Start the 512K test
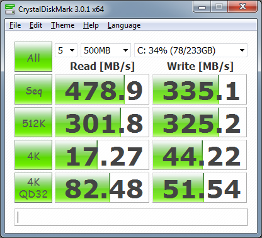 click(x=33, y=122)
